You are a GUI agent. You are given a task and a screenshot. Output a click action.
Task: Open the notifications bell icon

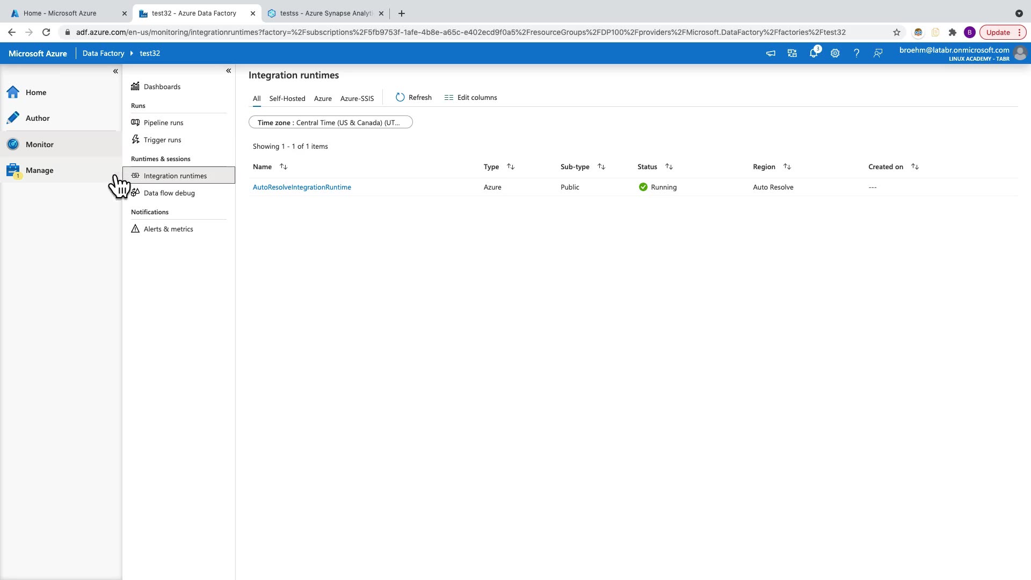(814, 53)
